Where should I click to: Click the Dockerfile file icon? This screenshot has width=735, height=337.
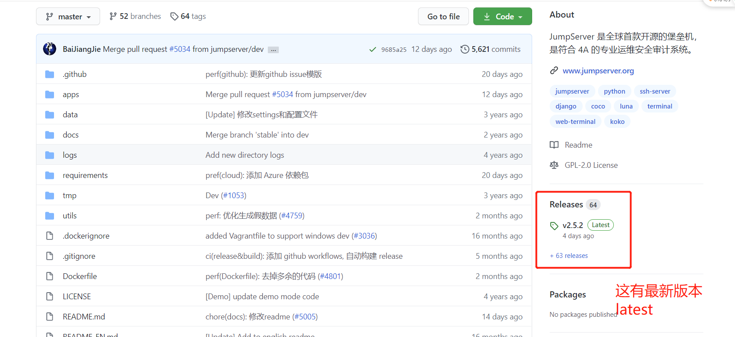pos(50,276)
